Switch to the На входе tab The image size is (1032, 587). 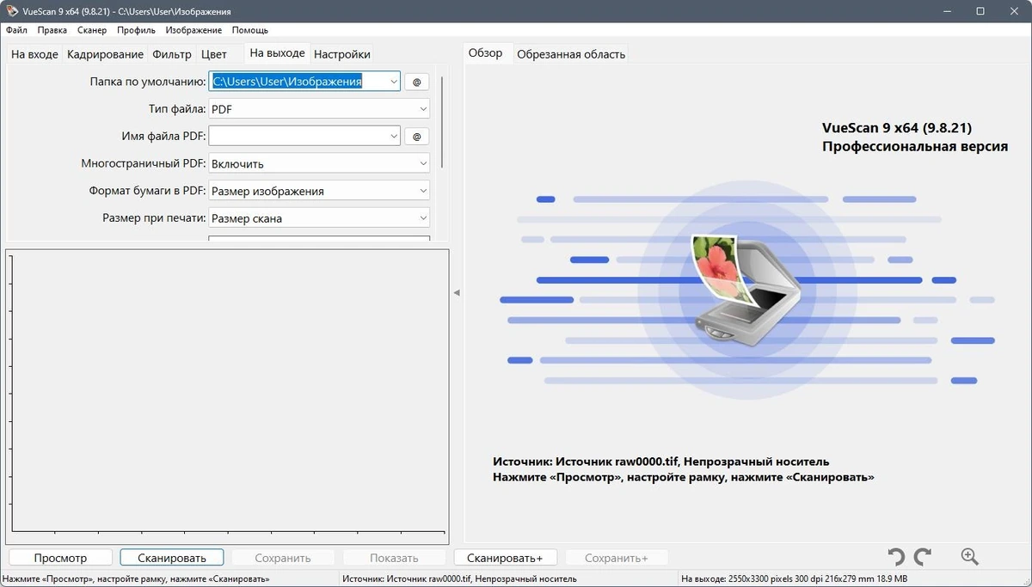coord(34,54)
